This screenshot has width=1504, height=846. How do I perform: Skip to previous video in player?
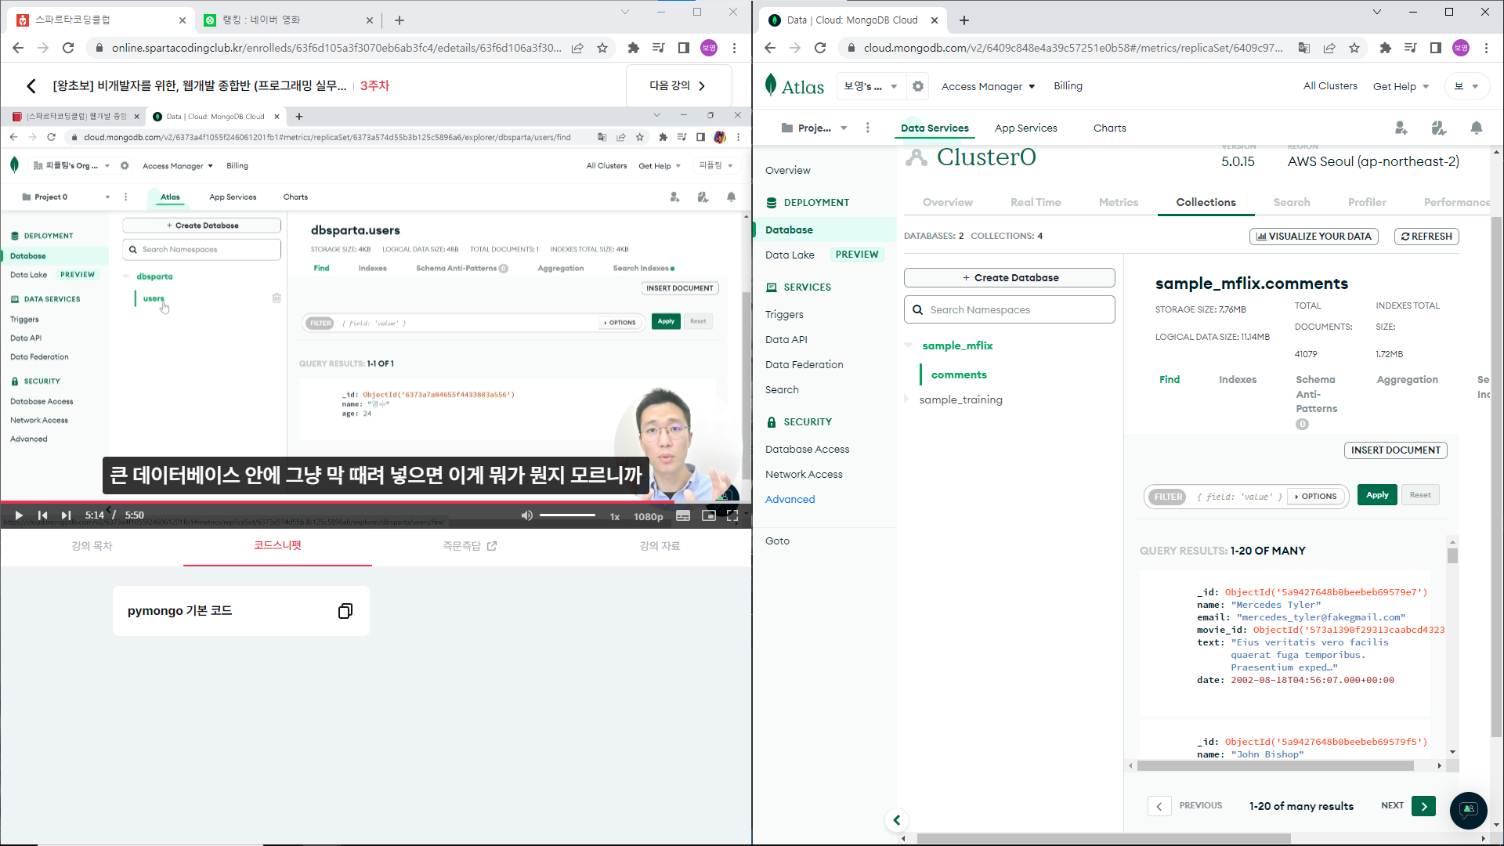coord(43,515)
